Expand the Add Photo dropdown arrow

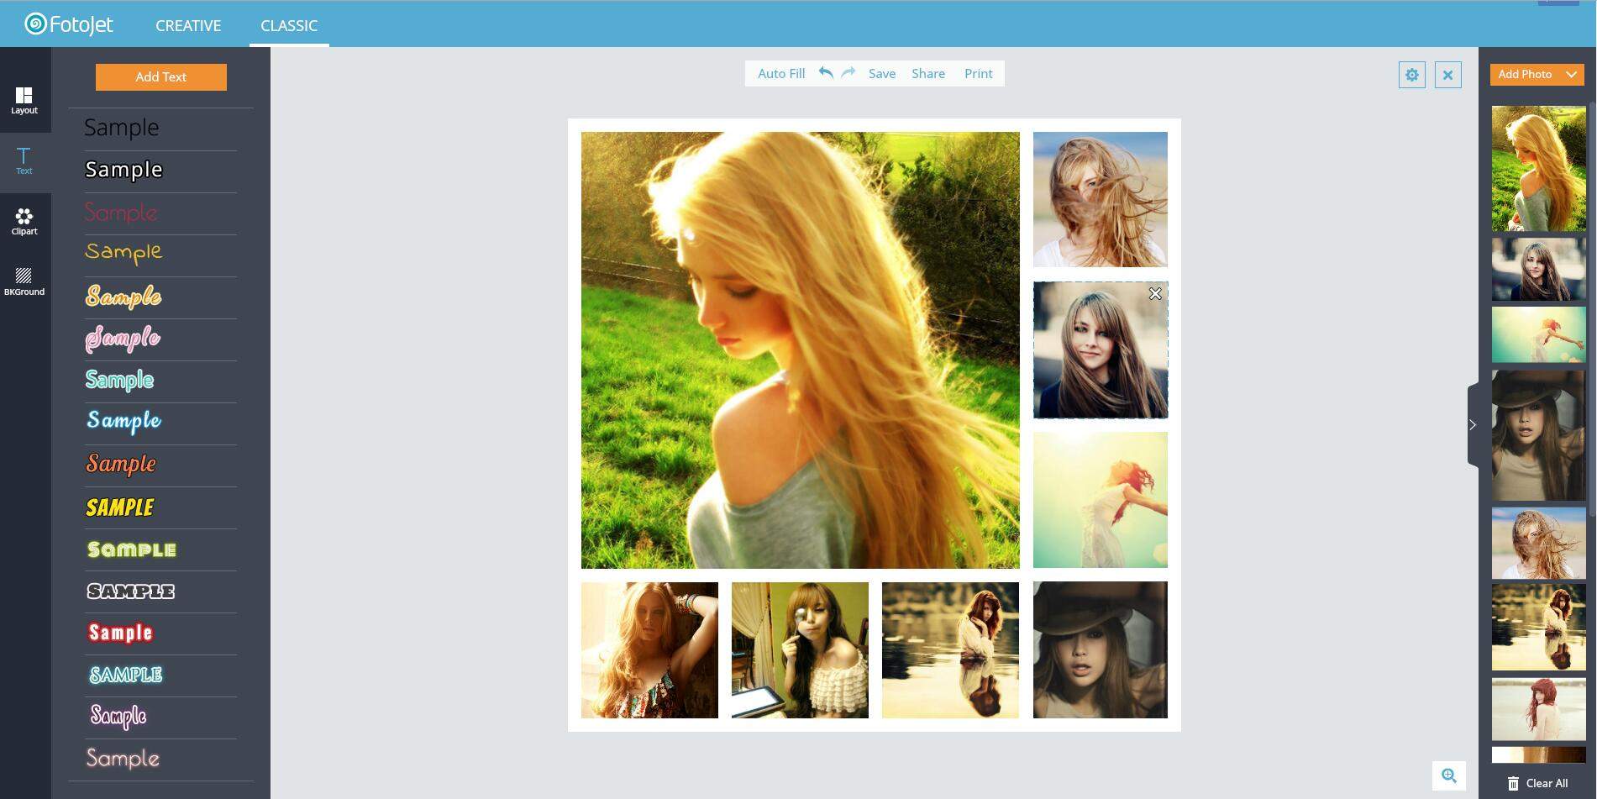click(1571, 75)
